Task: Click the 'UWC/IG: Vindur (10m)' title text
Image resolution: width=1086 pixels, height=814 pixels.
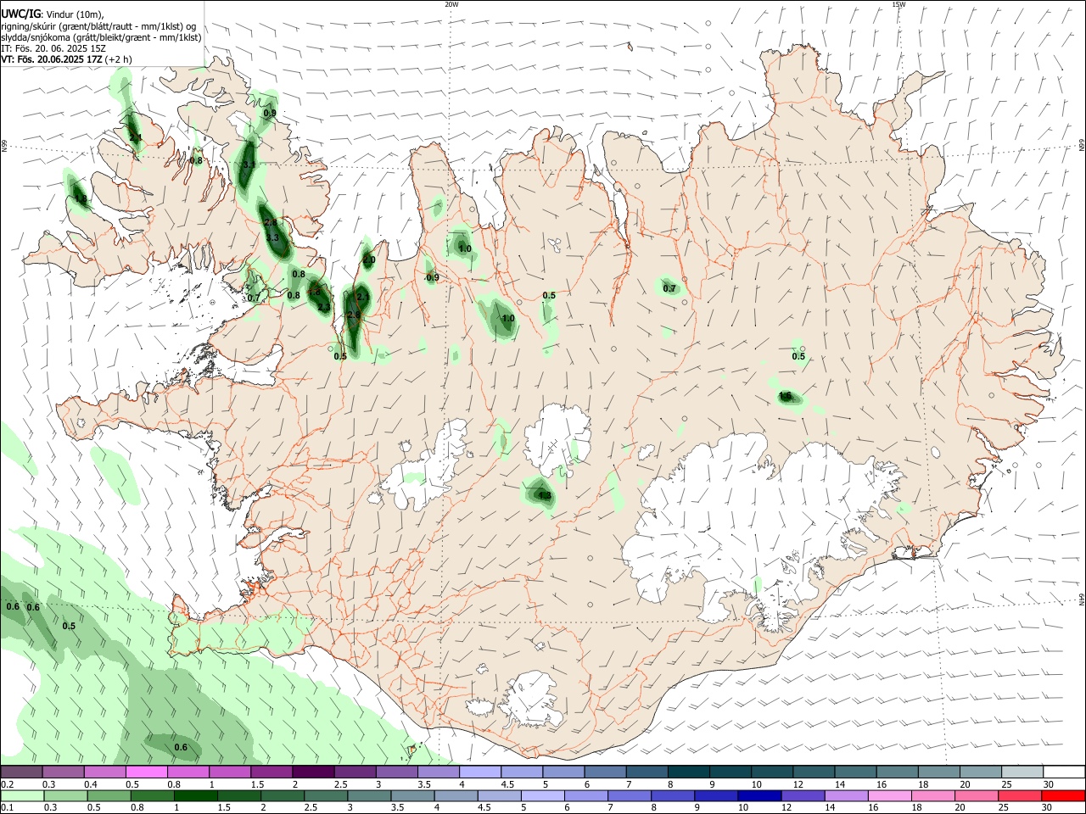Action: [53, 14]
